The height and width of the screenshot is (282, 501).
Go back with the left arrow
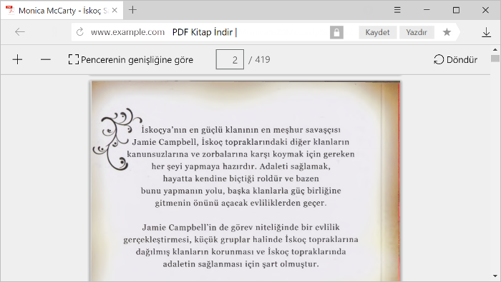pyautogui.click(x=20, y=32)
